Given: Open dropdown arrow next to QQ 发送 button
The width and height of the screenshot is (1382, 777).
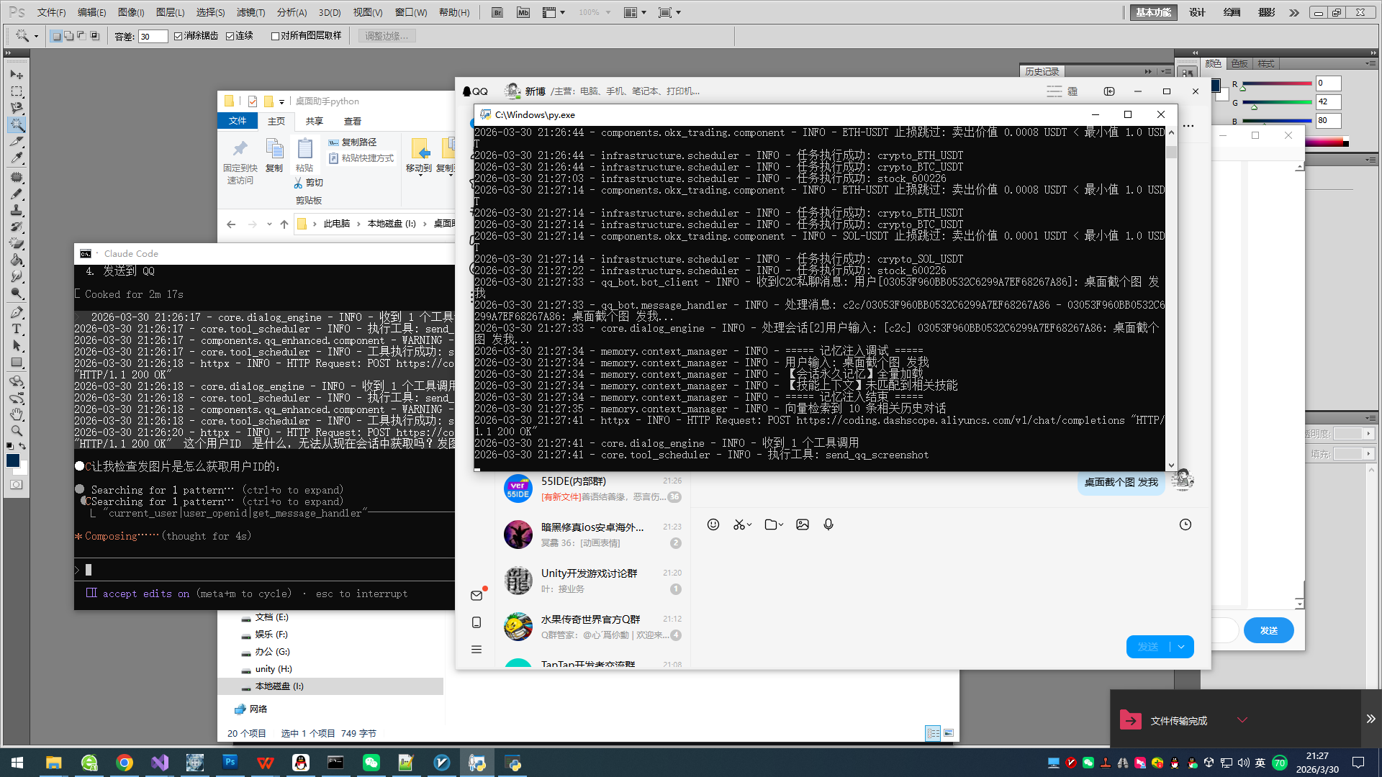Looking at the screenshot, I should point(1181,647).
